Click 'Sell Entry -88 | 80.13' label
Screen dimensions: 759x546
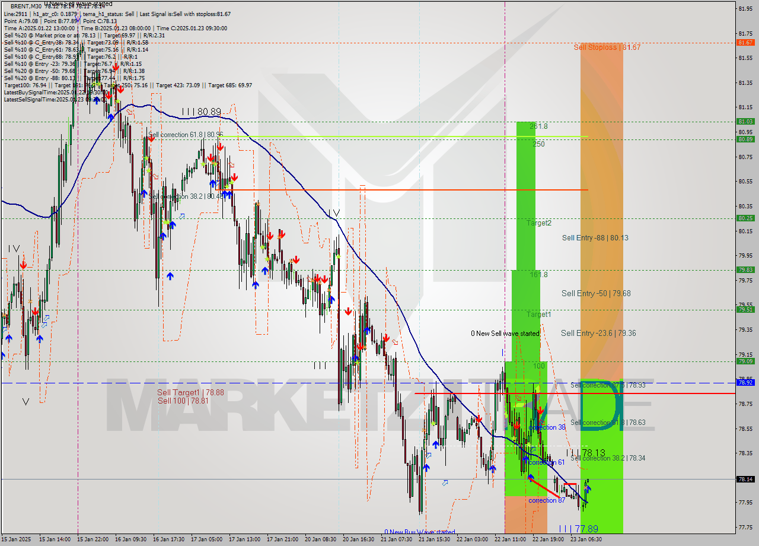pyautogui.click(x=595, y=238)
